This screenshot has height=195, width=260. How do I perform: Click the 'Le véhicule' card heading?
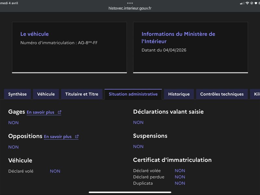coord(34,34)
